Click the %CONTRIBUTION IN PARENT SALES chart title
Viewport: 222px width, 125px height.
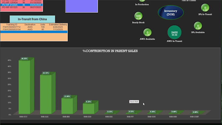110,51
